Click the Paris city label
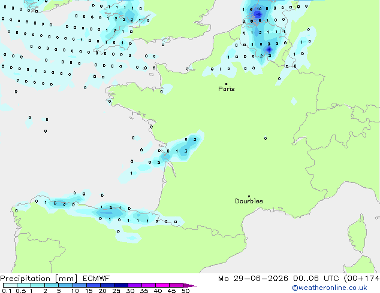 click(227, 89)
